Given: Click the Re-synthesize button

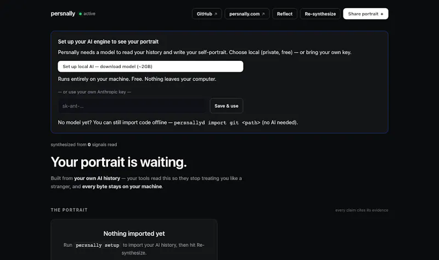Looking at the screenshot, I should coord(320,14).
